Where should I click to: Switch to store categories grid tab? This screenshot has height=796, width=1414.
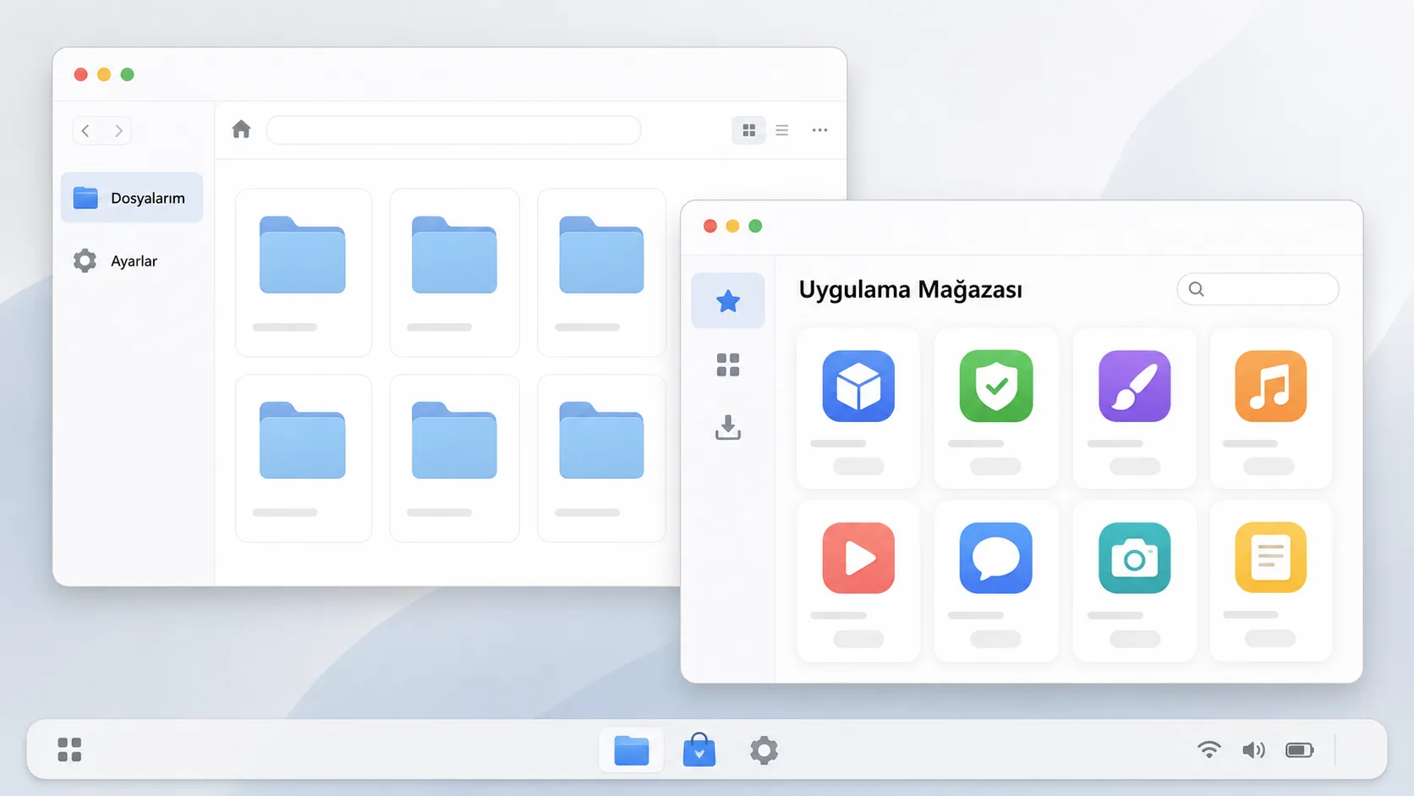click(728, 365)
